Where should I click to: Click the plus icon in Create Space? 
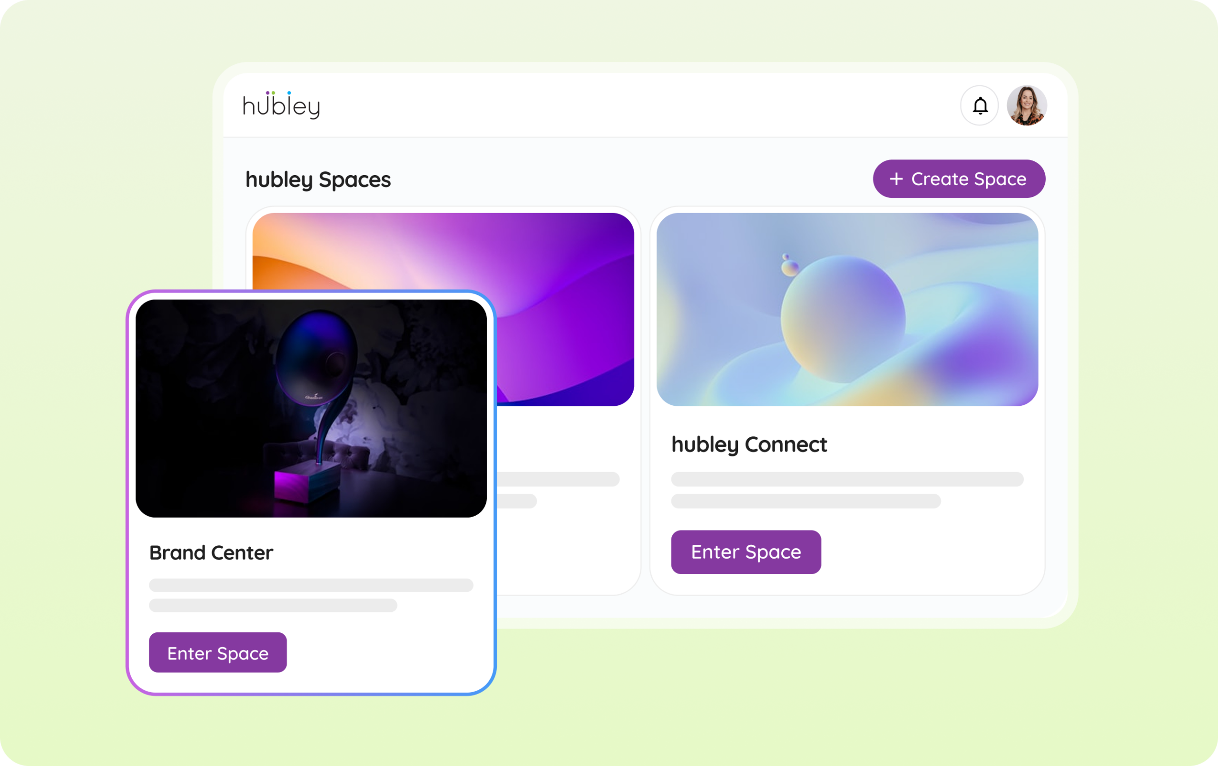pos(896,178)
